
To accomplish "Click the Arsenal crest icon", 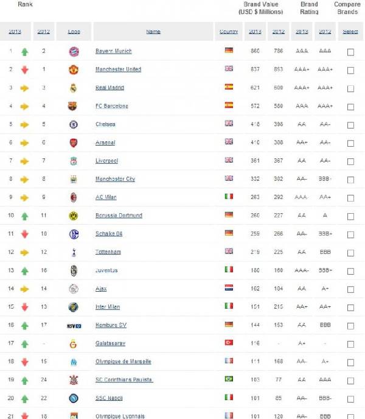I will click(74, 143).
